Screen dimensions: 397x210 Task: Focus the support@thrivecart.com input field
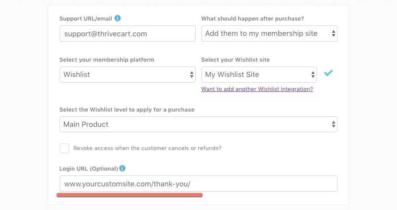127,34
